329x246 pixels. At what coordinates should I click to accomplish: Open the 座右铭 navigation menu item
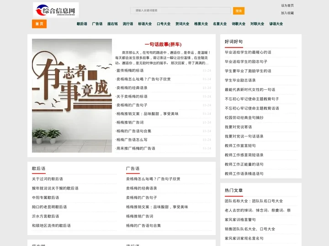(x=112, y=24)
